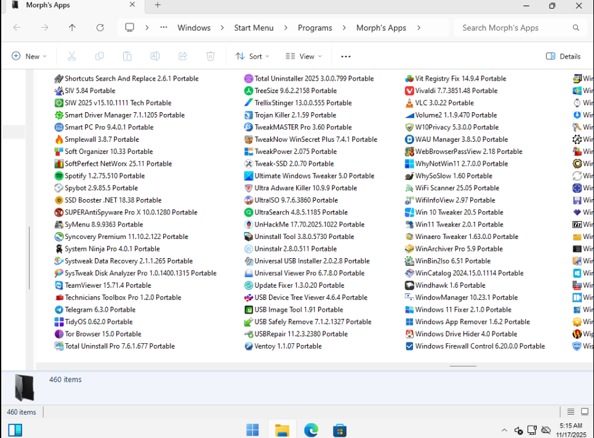Switch to large thumbnails view in status bar
Viewport: 594px width, 438px height.
point(585,412)
